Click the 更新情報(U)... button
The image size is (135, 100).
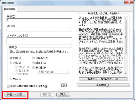click(x=103, y=85)
